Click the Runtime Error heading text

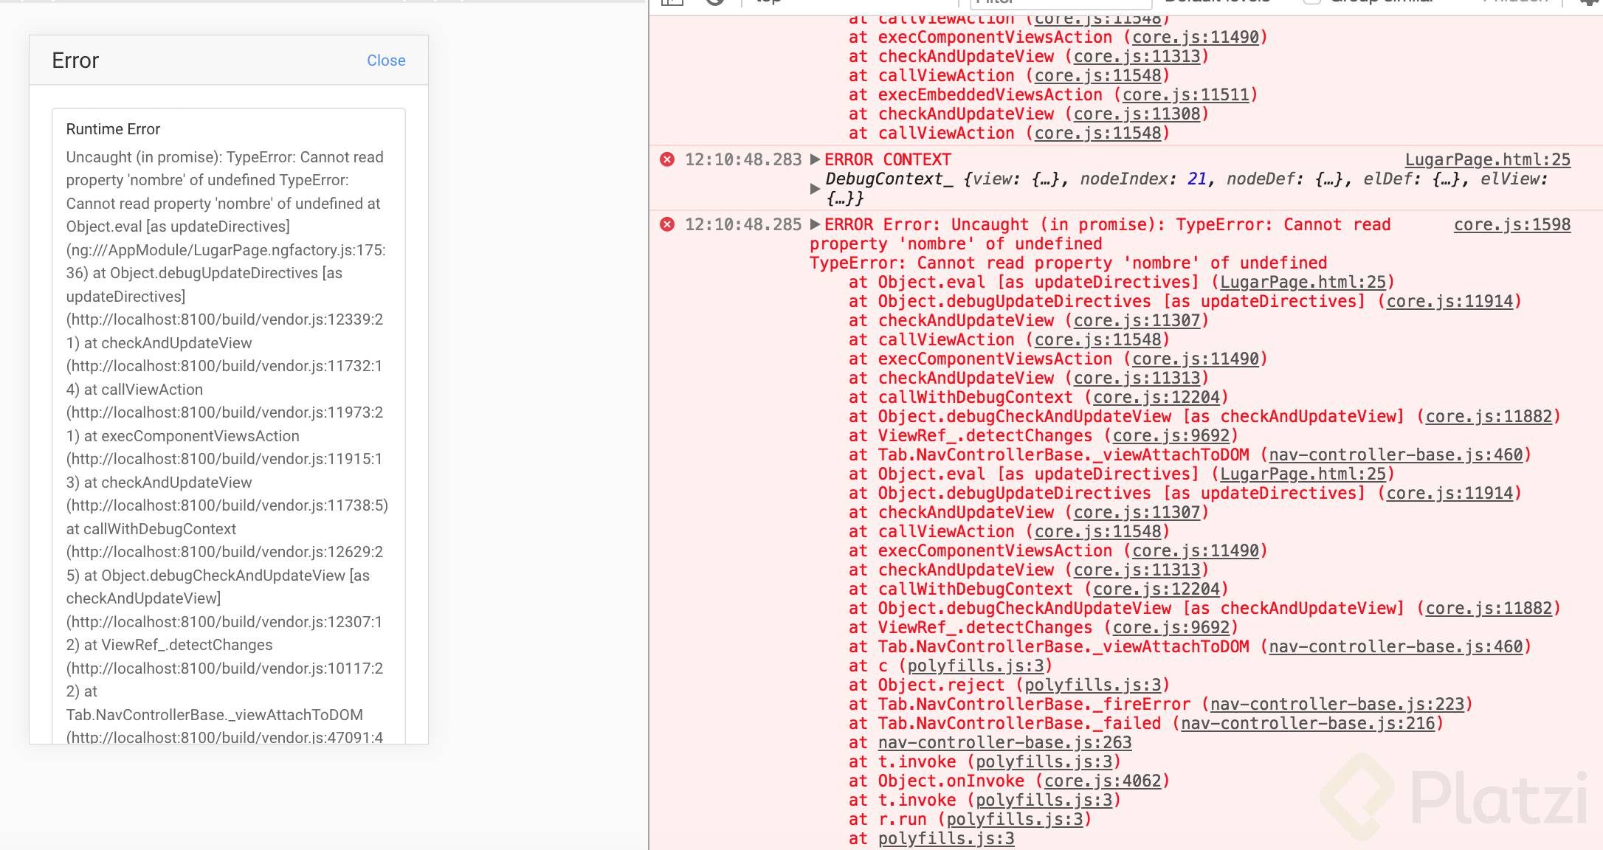click(x=113, y=129)
